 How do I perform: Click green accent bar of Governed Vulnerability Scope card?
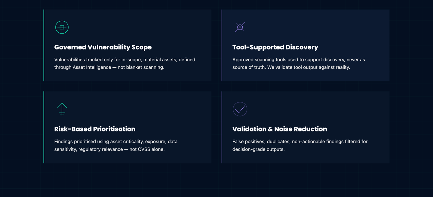44,45
